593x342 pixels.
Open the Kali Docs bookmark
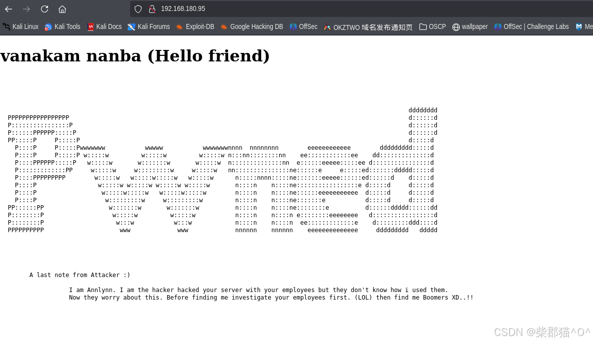pyautogui.click(x=105, y=27)
